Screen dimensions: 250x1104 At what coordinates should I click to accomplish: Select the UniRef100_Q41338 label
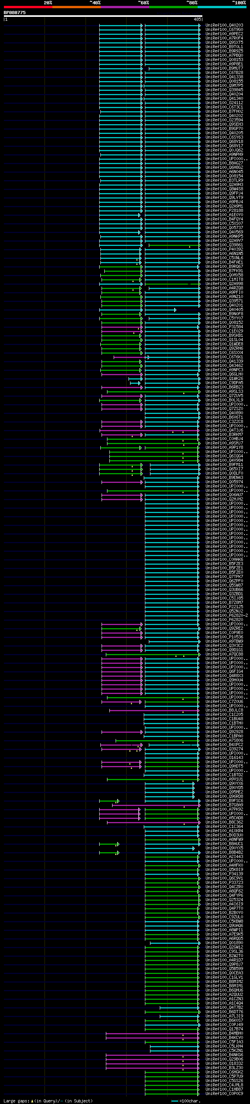(224, 77)
